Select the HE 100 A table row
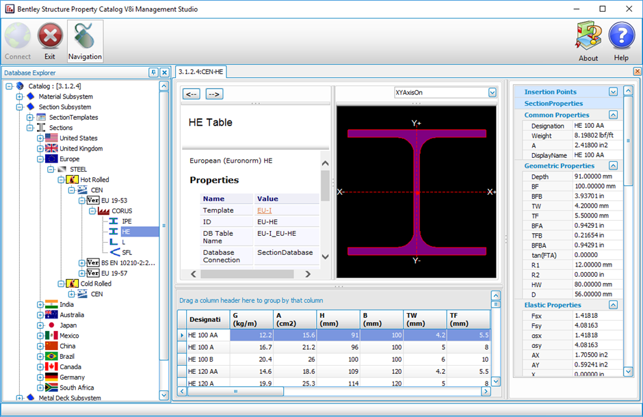The image size is (643, 417). [334, 347]
